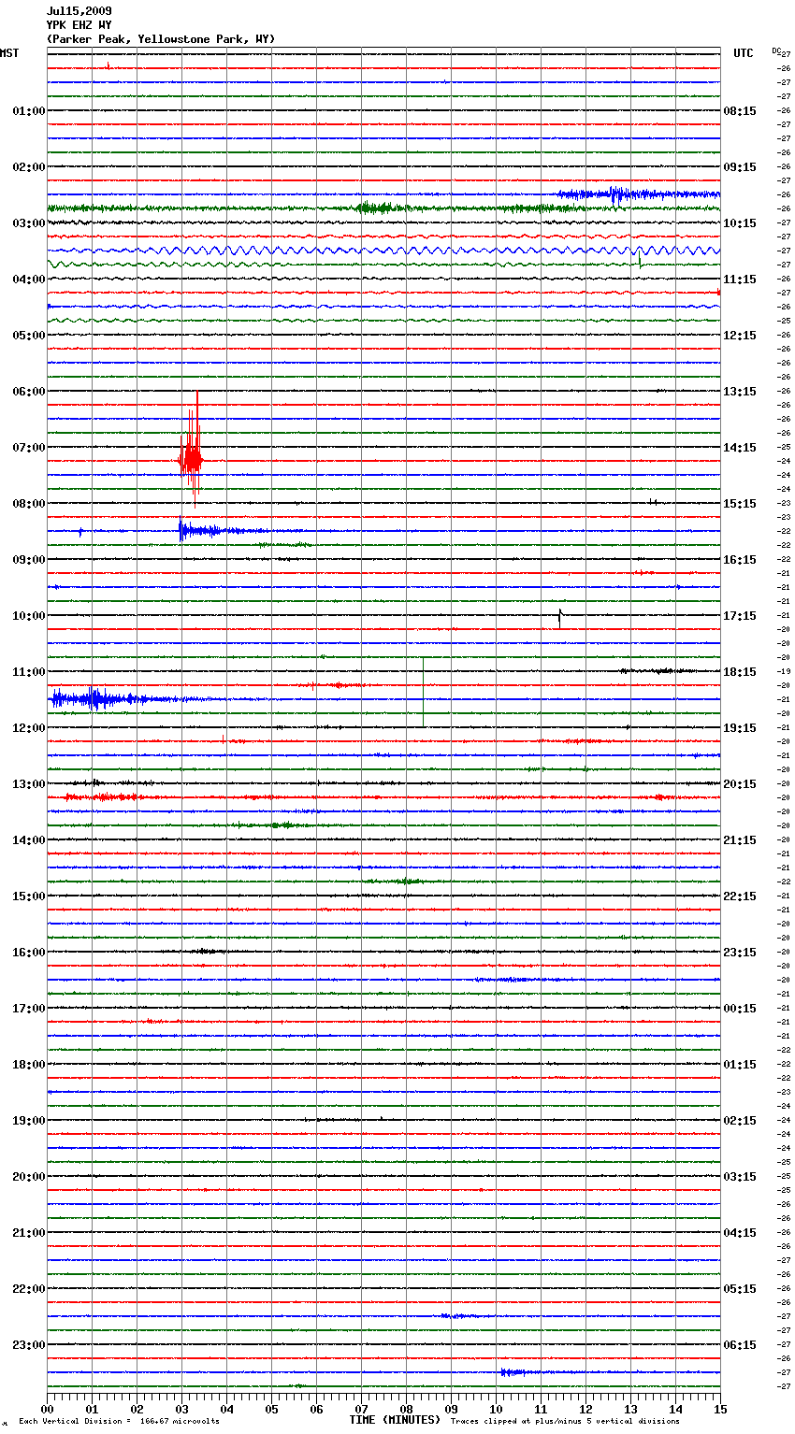The width and height of the screenshot is (795, 1434).
Task: Click the '01:00' MST time label
Action: (29, 111)
